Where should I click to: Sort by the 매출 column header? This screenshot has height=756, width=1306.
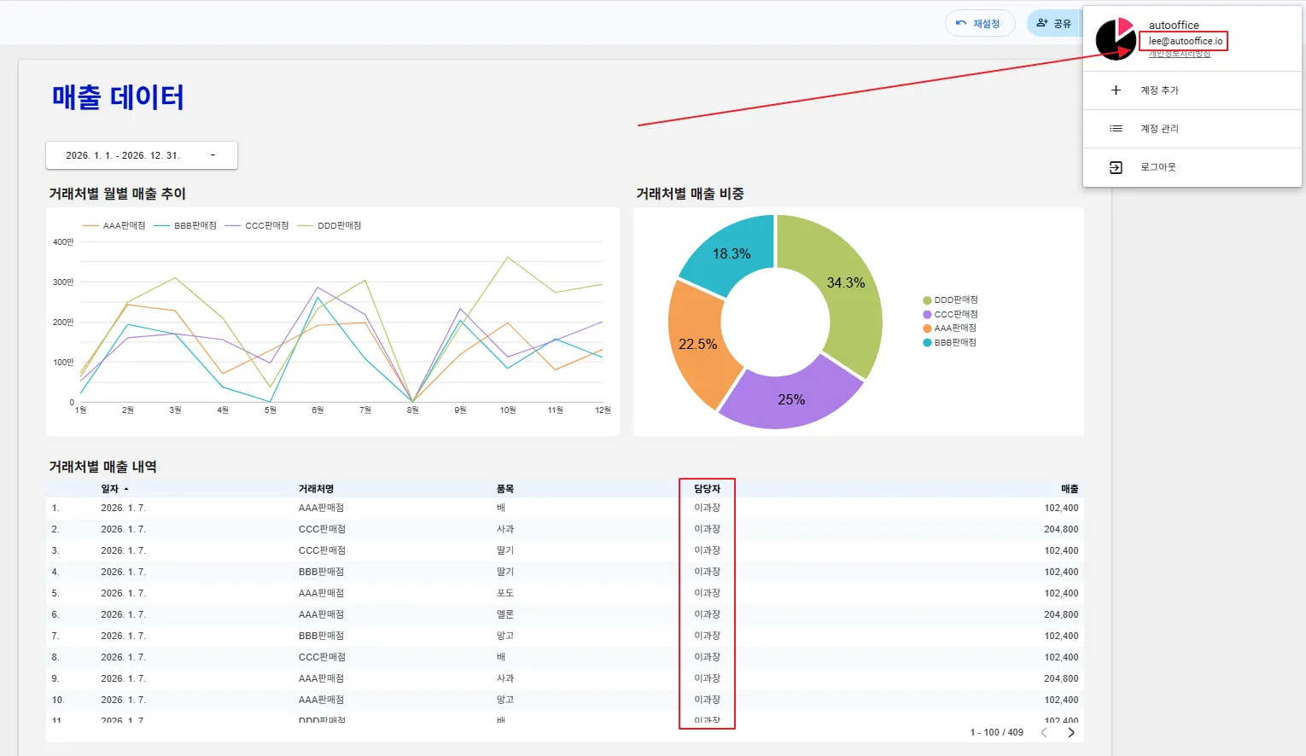tap(1070, 489)
